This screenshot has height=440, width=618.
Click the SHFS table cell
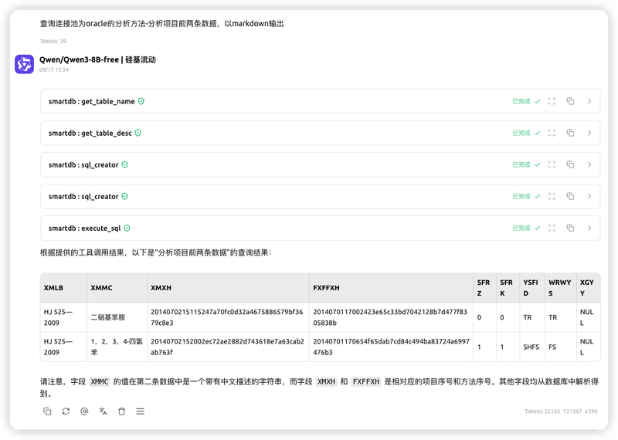tap(531, 347)
